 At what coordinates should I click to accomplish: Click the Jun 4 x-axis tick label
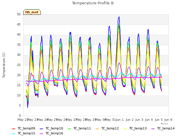[149, 120]
